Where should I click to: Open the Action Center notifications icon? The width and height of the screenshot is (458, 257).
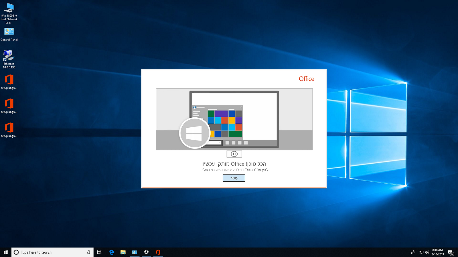pos(451,252)
